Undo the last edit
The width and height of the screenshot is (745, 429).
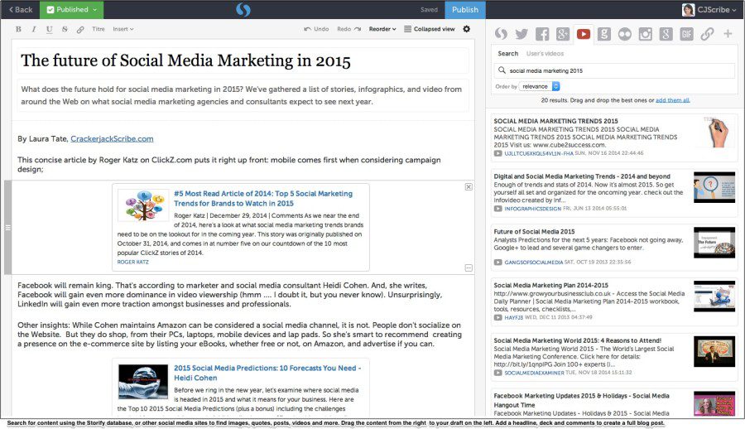(316, 29)
